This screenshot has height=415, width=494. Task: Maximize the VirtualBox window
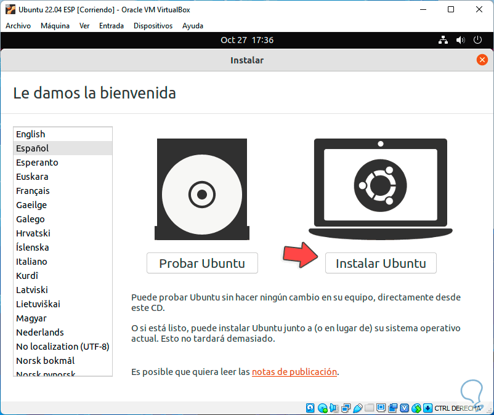[x=451, y=9]
